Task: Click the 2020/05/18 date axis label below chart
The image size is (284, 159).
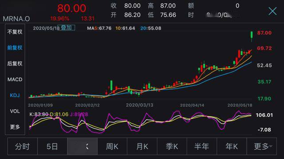Action: point(240,105)
